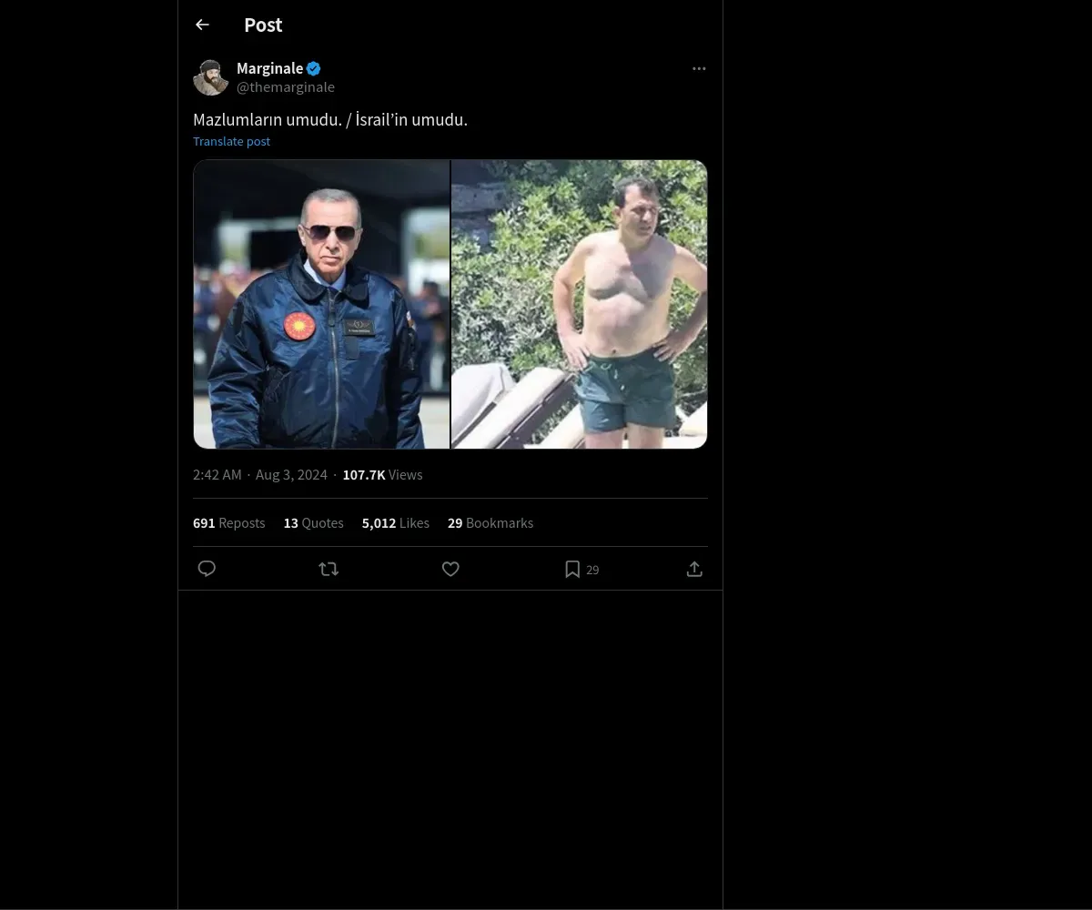Click the 107.7K Views count
The image size is (1092, 910).
pyautogui.click(x=382, y=475)
